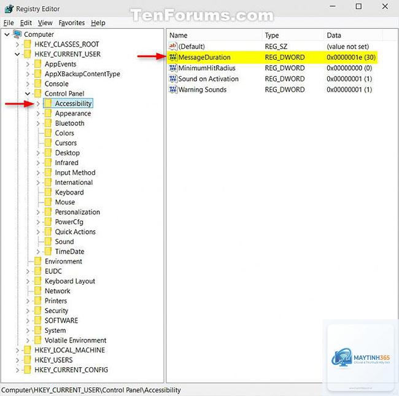Expand the HKEY_CLASSES_ROOT key
Viewport: 399px width, 396px height.
17,45
